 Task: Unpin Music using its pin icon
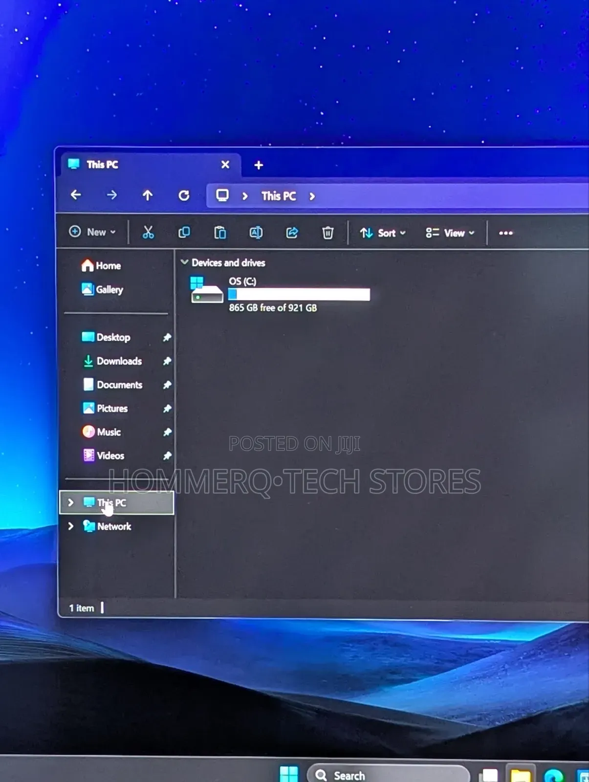tap(167, 432)
